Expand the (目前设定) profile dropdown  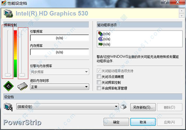116,107
